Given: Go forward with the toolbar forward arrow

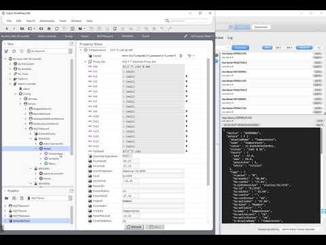Looking at the screenshot, I should click(x=14, y=29).
